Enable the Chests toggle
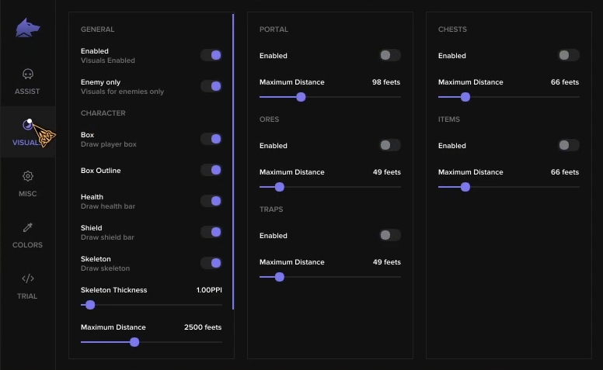Viewport: 603px width, 370px height. point(568,55)
